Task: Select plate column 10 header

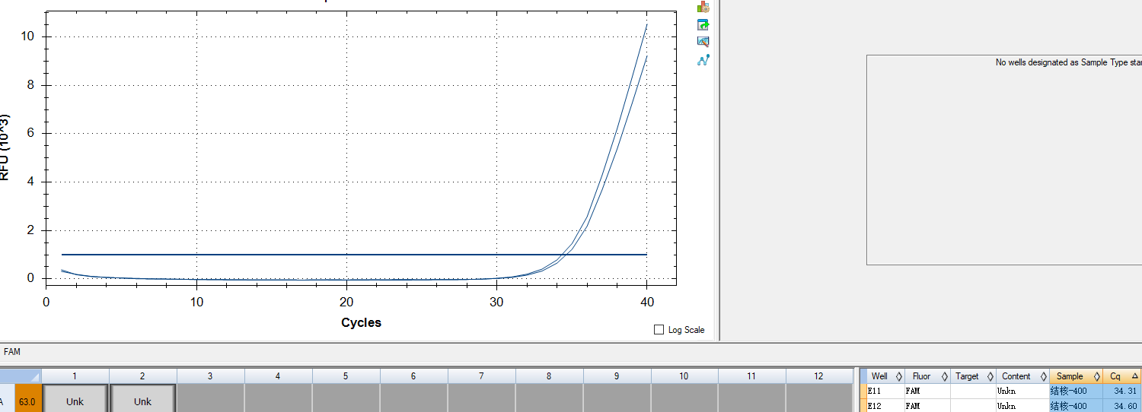Action: click(684, 376)
